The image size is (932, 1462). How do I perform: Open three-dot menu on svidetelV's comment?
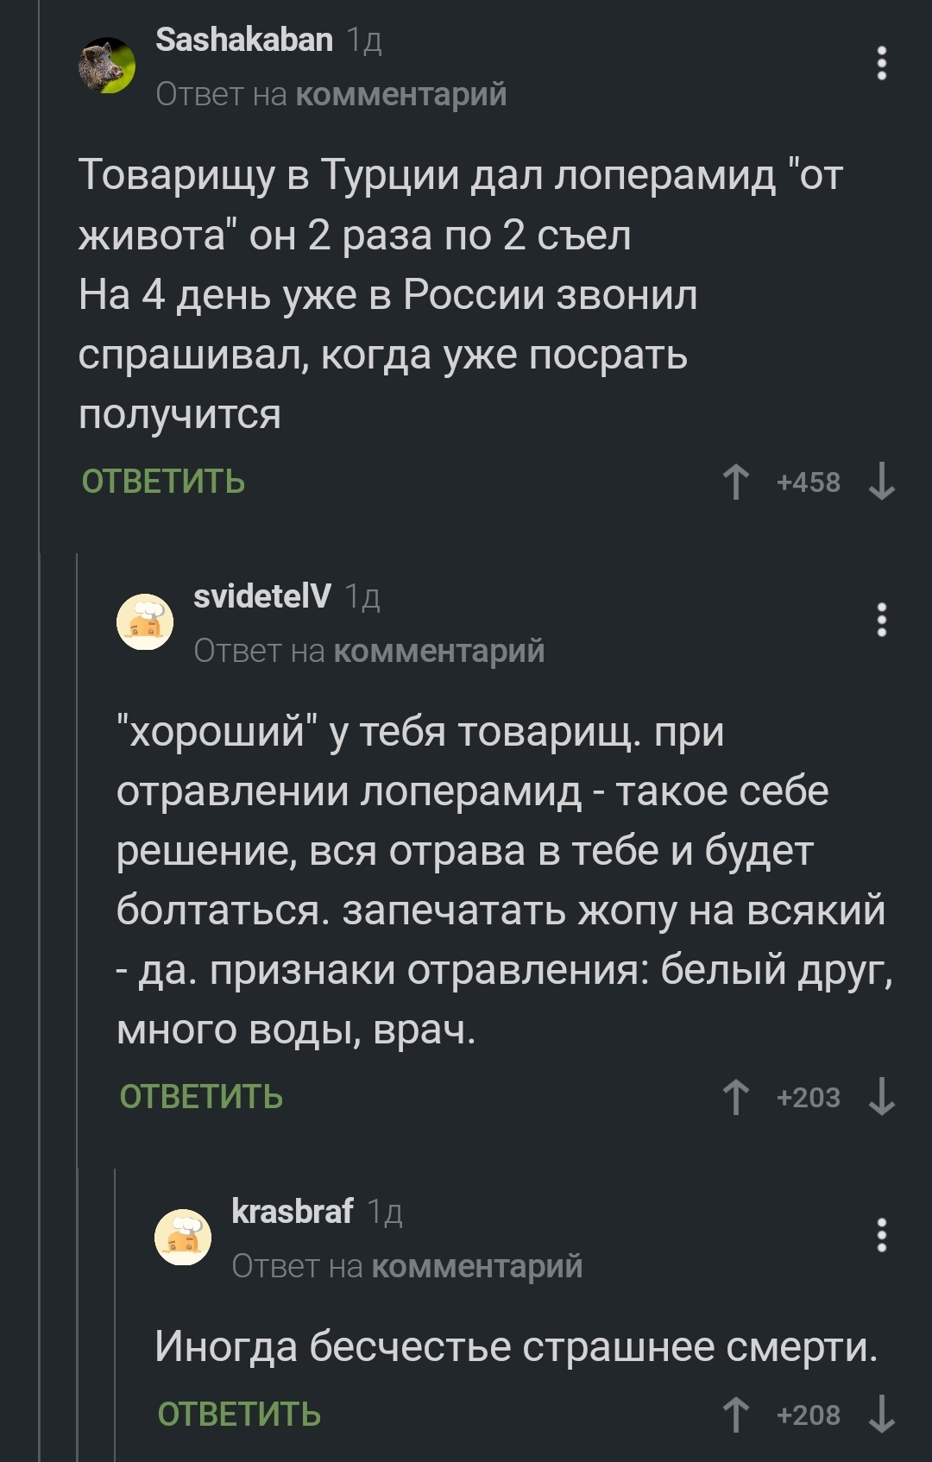click(881, 621)
